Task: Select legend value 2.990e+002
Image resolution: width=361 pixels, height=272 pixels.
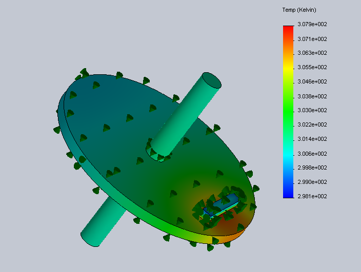Action: click(x=312, y=182)
